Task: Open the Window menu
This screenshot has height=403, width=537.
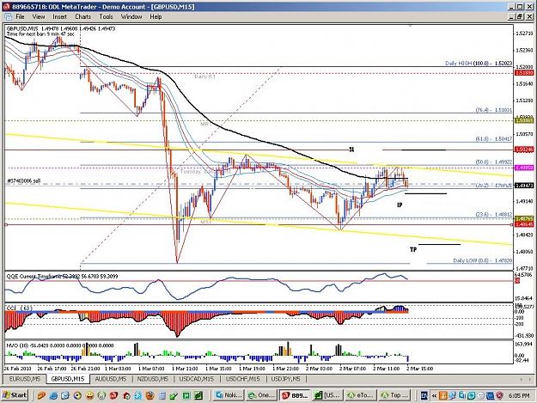Action: point(131,16)
